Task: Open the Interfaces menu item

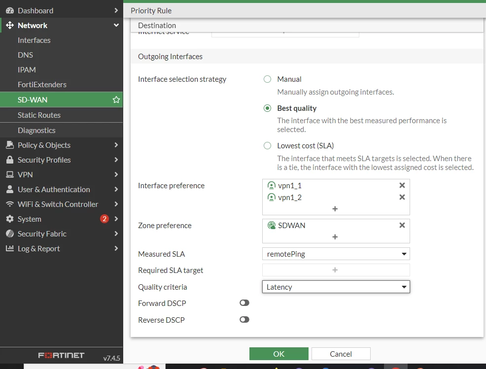Action: [62, 40]
